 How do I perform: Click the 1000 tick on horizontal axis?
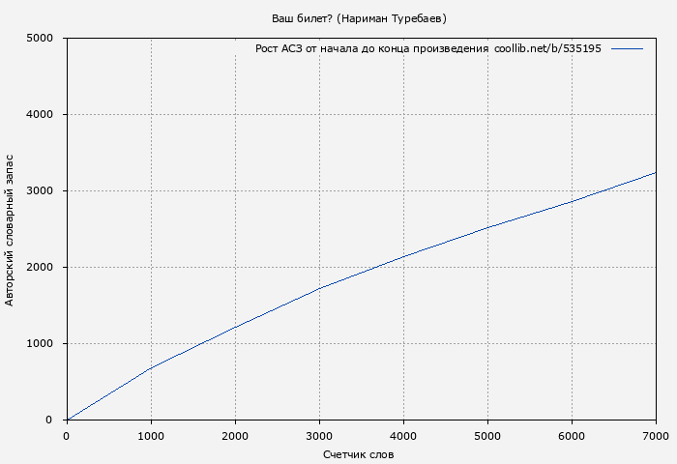pos(151,436)
